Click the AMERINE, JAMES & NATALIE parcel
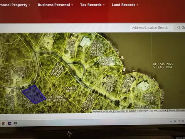Viewport: 185px width, 139px height. tap(57, 70)
